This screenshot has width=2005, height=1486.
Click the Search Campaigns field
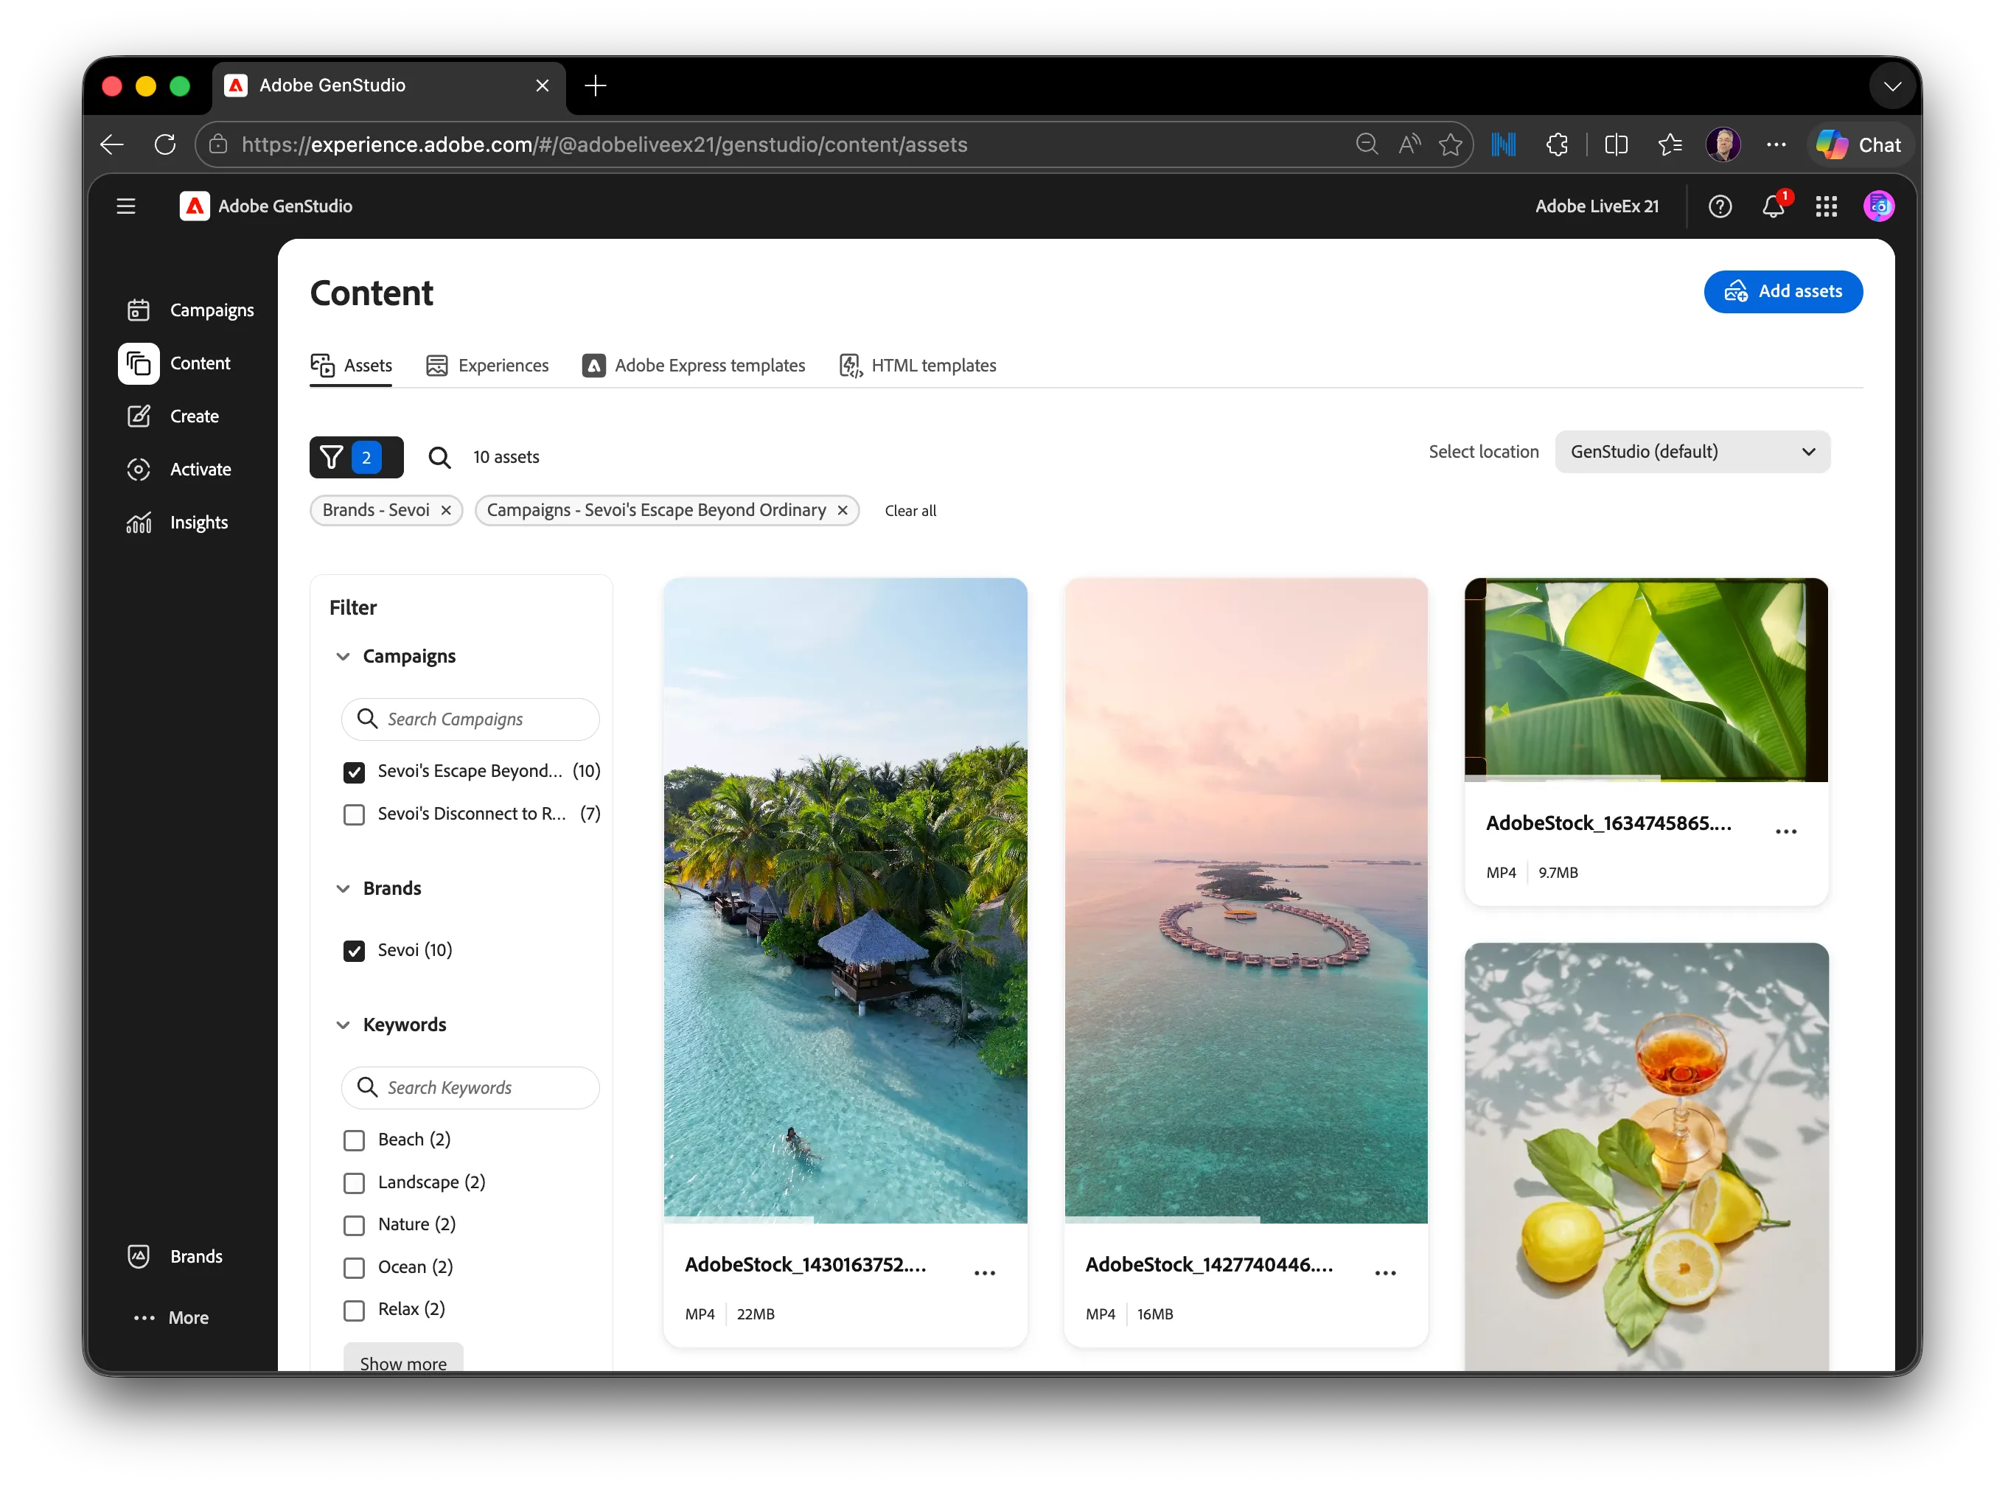point(470,719)
